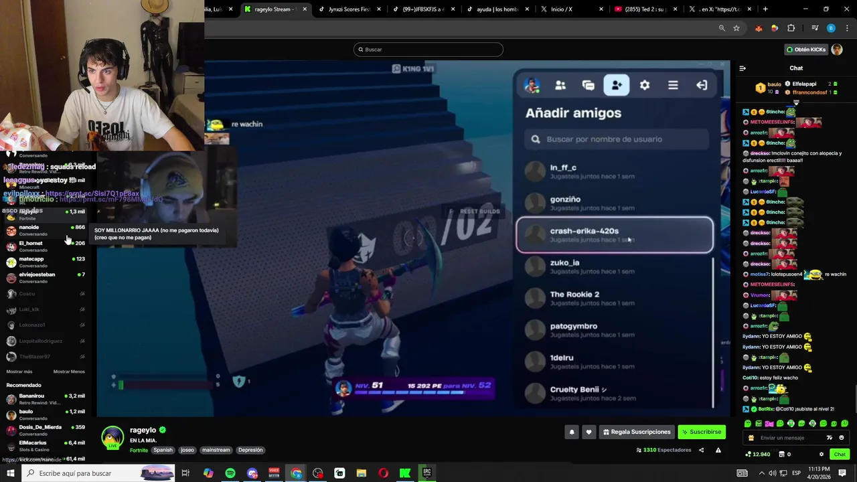Viewport: 857px width, 482px height.
Task: Click the exit arrow icon in game overlay
Action: (701, 86)
